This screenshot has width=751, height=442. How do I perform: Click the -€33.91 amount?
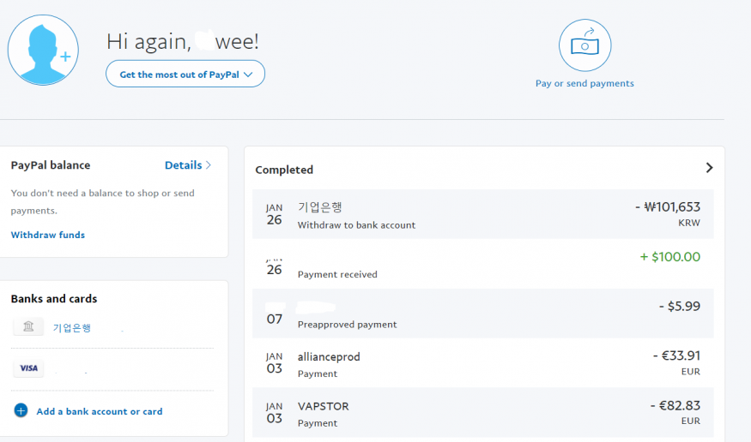[677, 356]
